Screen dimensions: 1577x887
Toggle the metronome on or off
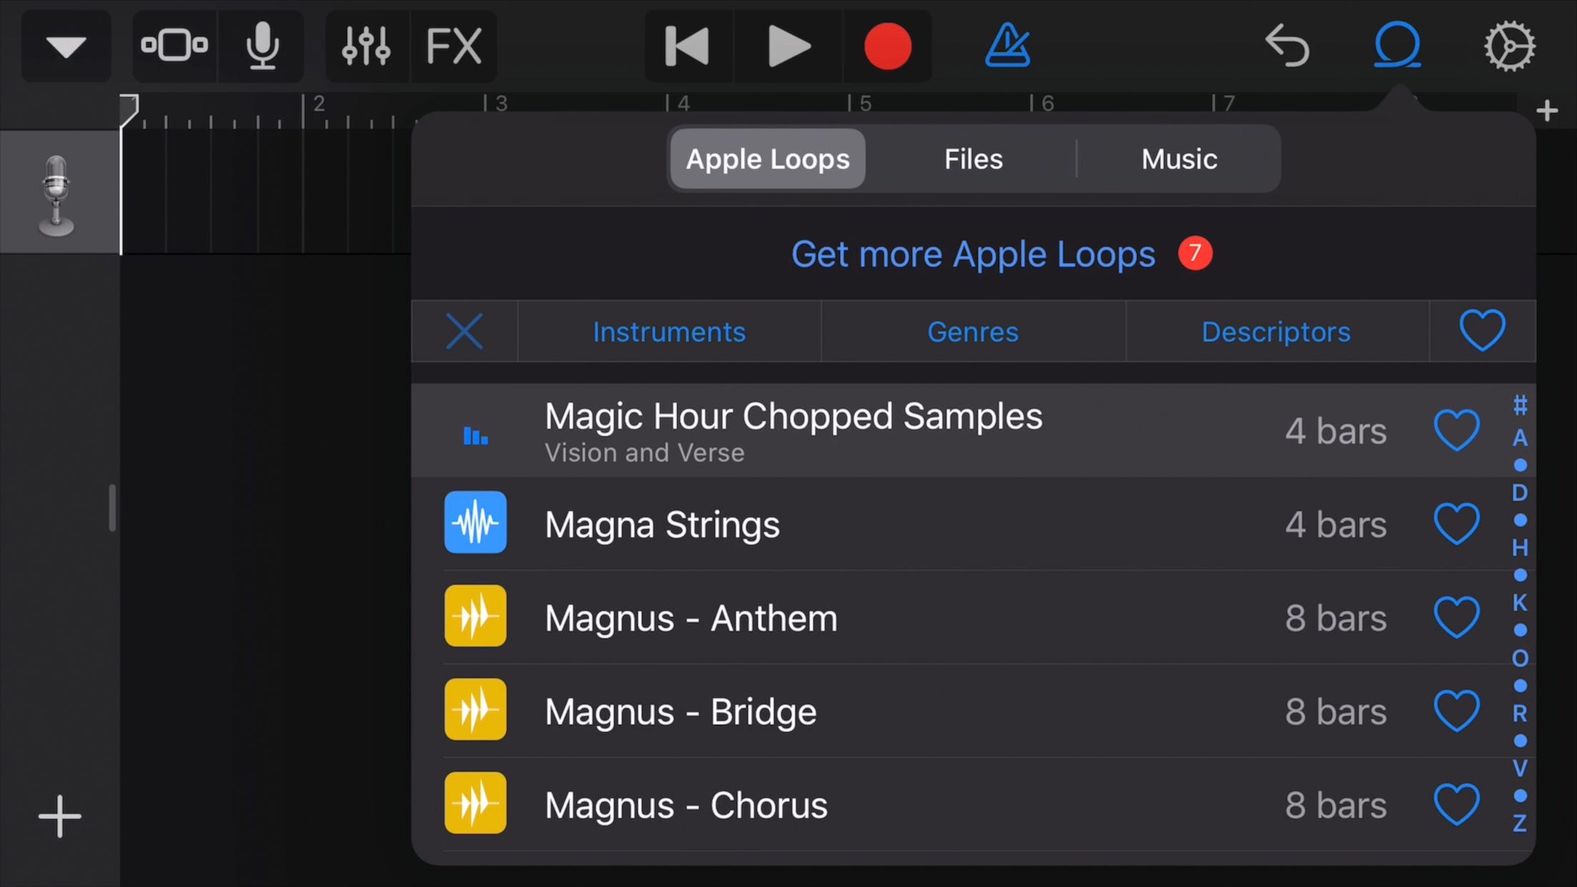coord(1008,46)
